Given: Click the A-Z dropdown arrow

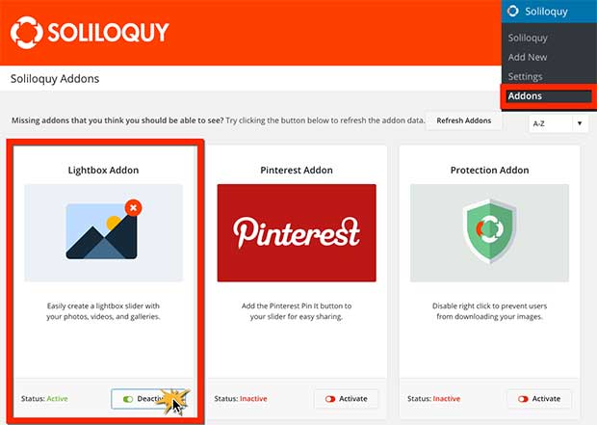Looking at the screenshot, I should point(580,123).
